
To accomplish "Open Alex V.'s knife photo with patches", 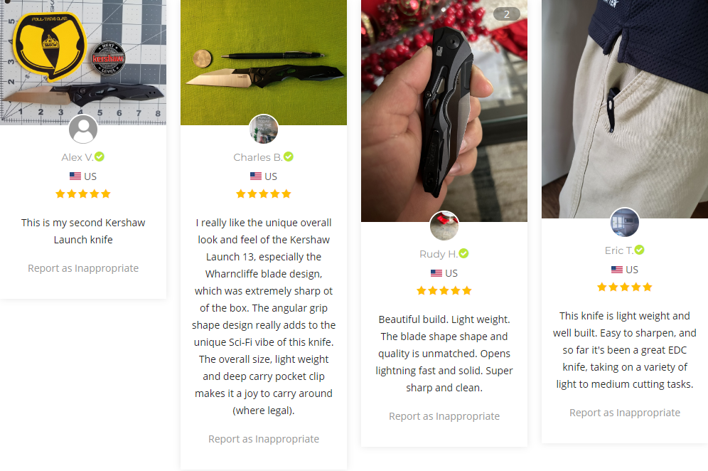I will tap(83, 57).
